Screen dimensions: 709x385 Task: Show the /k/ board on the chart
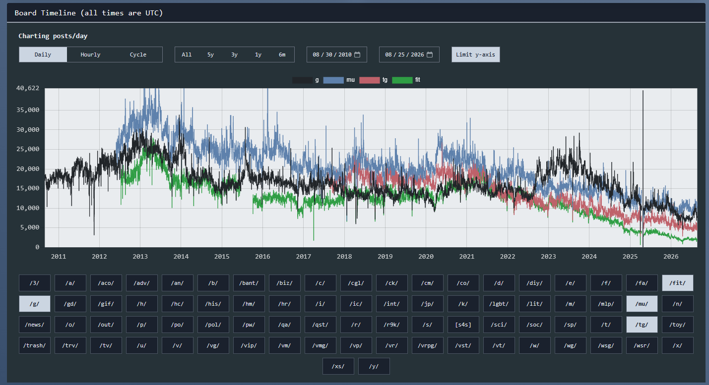pyautogui.click(x=463, y=304)
